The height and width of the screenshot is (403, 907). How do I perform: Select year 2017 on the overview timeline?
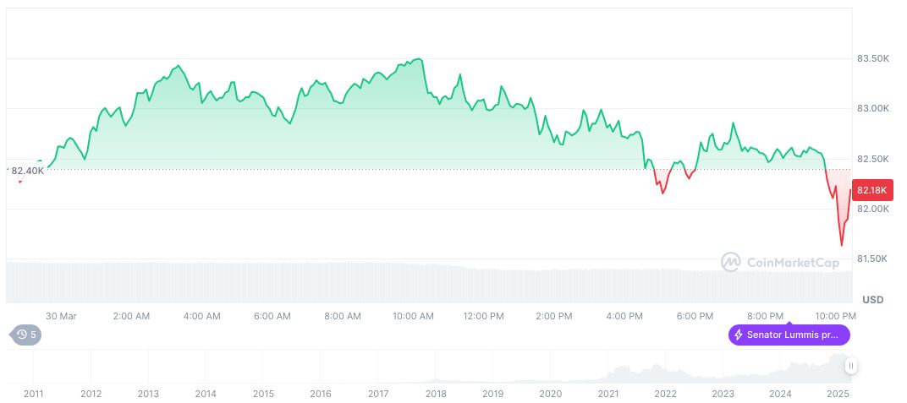click(378, 394)
